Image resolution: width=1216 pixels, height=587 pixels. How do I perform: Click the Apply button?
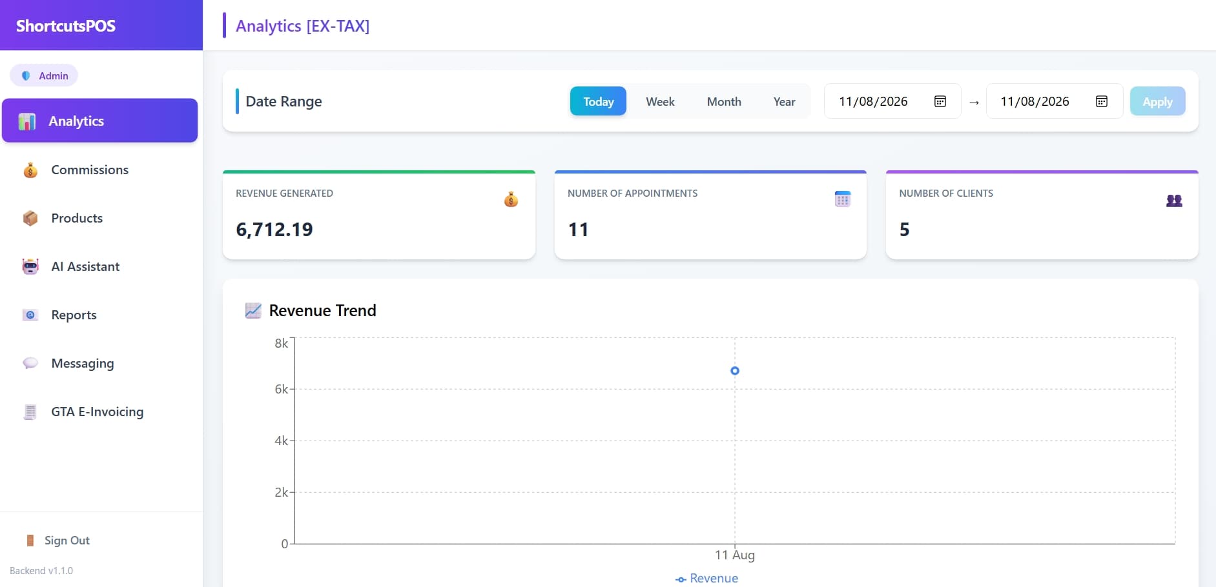1157,101
